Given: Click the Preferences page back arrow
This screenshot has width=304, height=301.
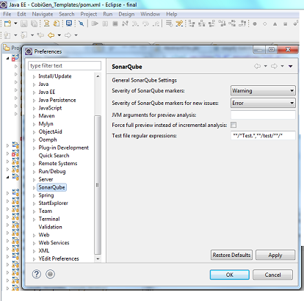Looking at the screenshot, I should pos(257,66).
